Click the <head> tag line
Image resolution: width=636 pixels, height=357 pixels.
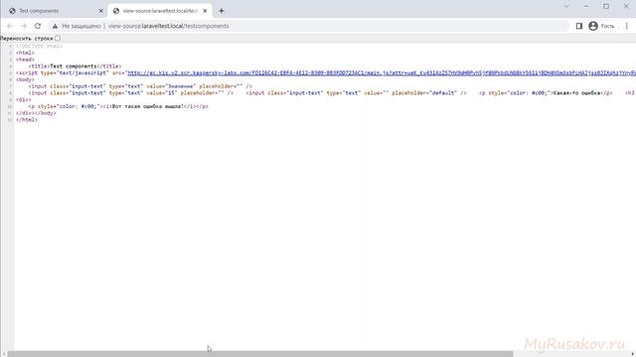(x=25, y=59)
